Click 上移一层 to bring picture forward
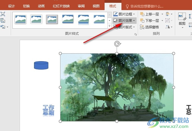Image resolution: width=192 pixels, height=131 pixels. click(x=150, y=14)
